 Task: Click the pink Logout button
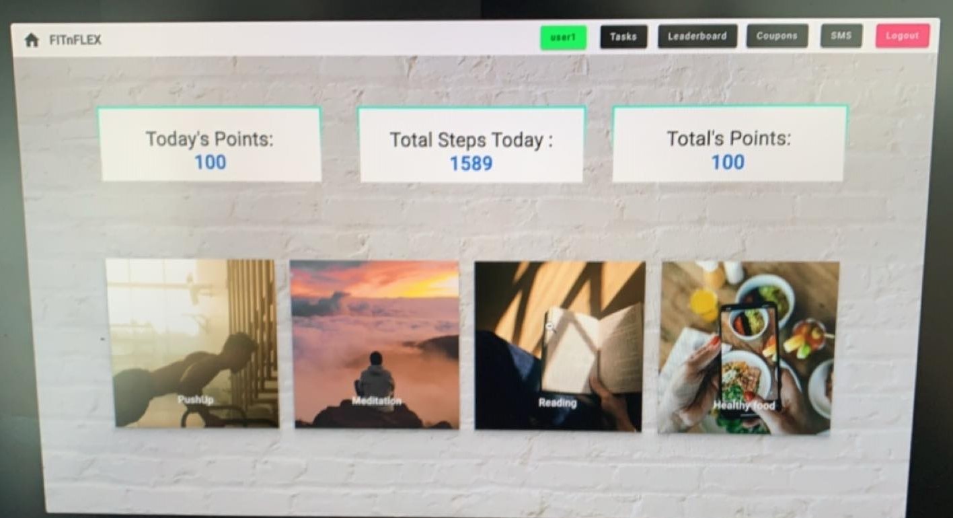pyautogui.click(x=903, y=36)
